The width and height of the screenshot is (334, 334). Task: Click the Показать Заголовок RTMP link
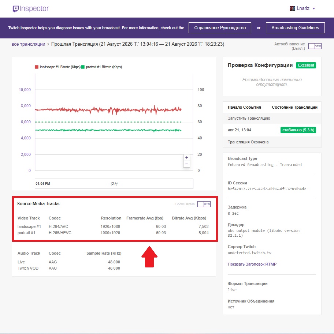click(x=252, y=264)
